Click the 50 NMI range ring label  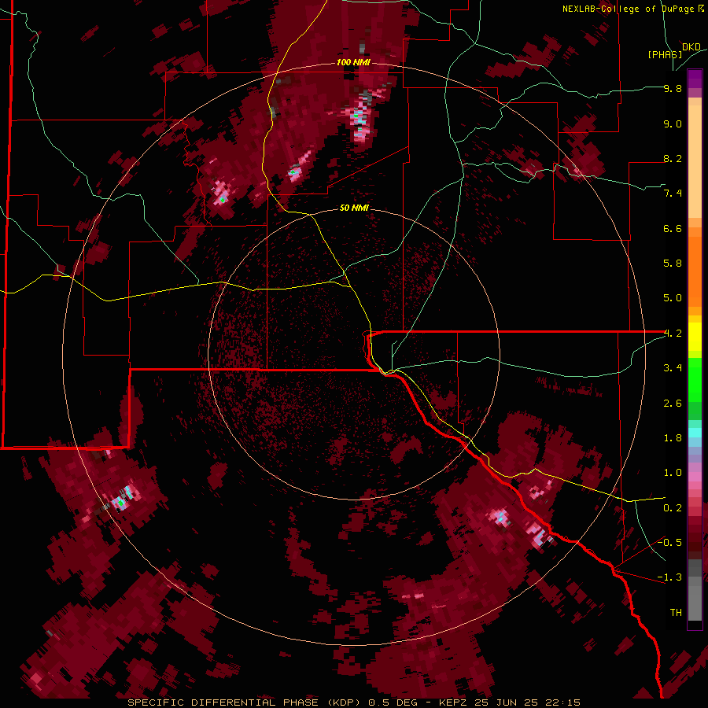pos(354,208)
